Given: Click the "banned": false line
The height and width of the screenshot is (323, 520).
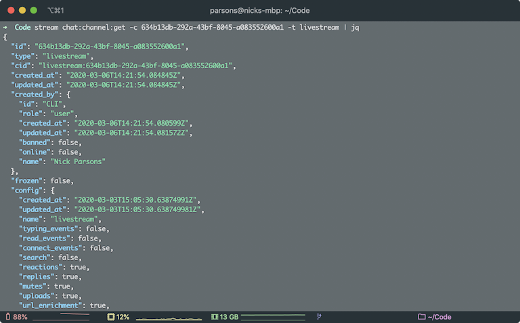Looking at the screenshot, I should tap(50, 143).
